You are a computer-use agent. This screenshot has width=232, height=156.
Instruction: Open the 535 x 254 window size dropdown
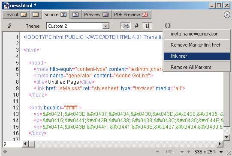pos(208,152)
